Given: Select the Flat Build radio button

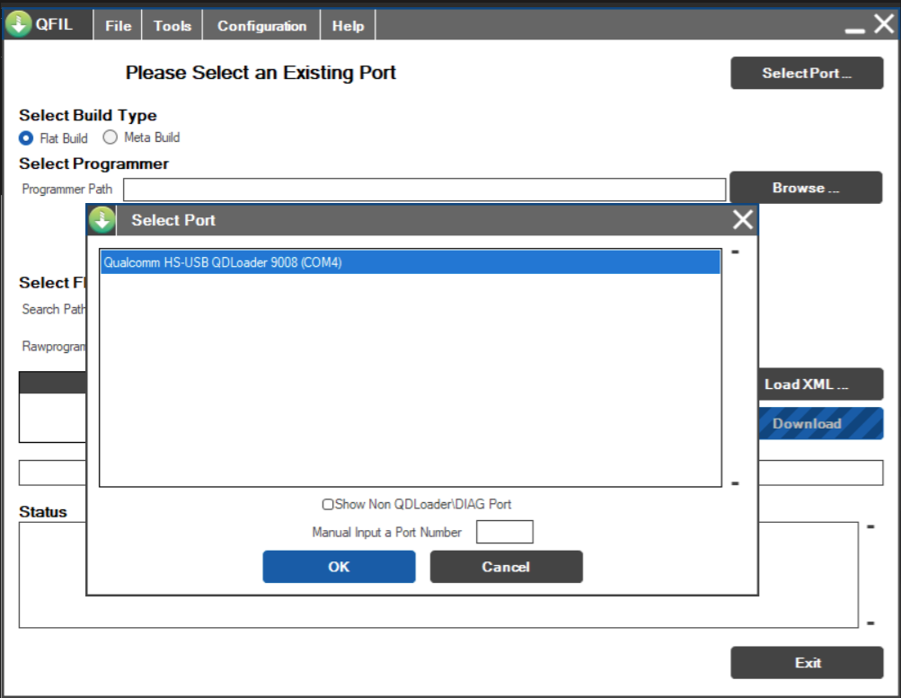Looking at the screenshot, I should pos(26,138).
